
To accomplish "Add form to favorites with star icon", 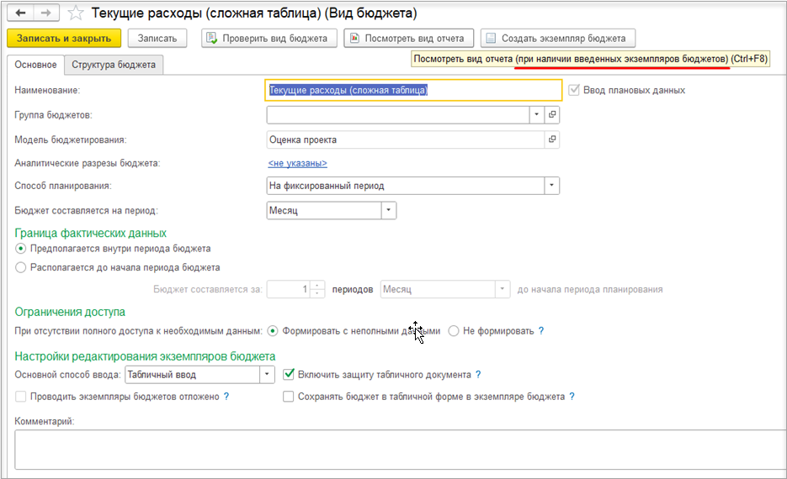I will tap(76, 13).
